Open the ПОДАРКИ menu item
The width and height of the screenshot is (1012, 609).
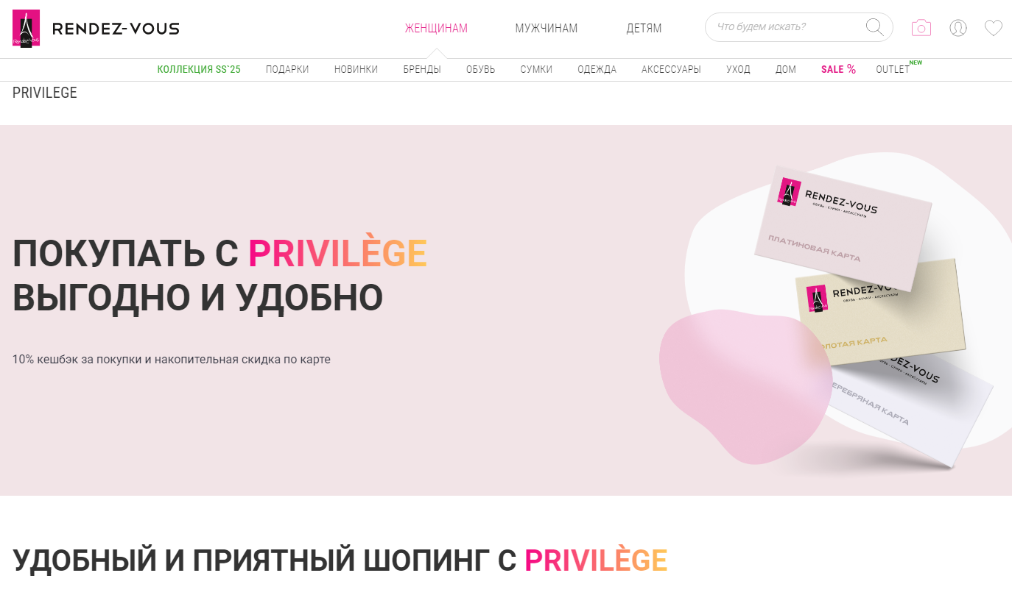287,69
